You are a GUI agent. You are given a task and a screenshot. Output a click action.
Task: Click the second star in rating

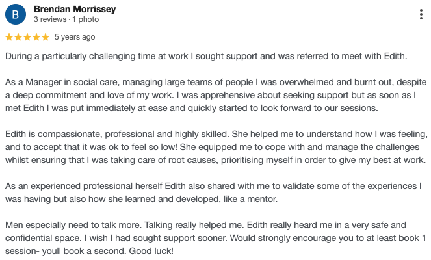coord(18,37)
